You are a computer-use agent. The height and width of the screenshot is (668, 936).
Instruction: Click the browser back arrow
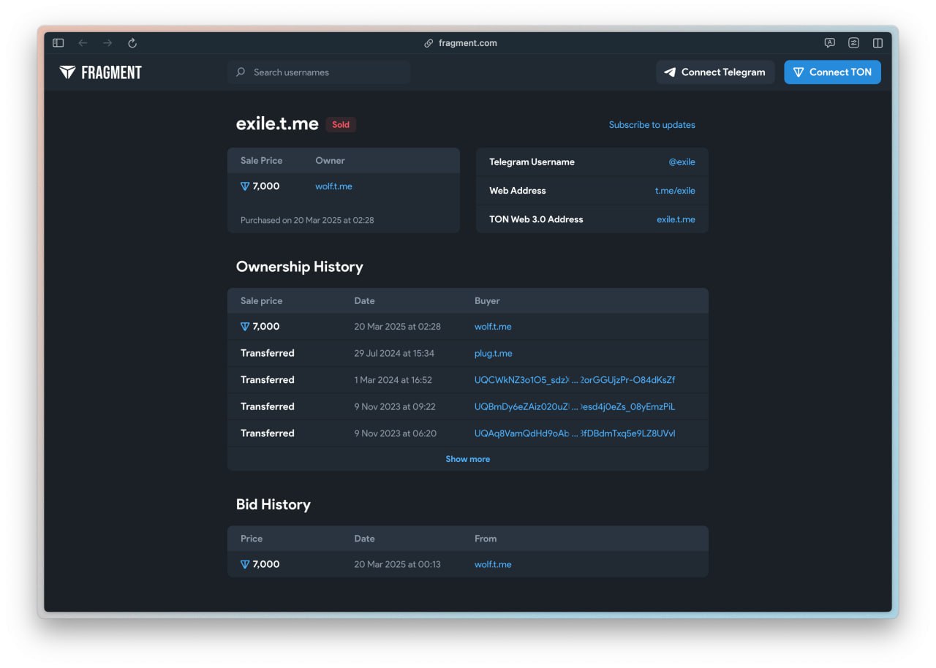tap(83, 43)
